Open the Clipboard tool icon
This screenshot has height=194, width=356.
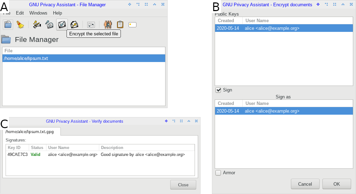(120, 25)
